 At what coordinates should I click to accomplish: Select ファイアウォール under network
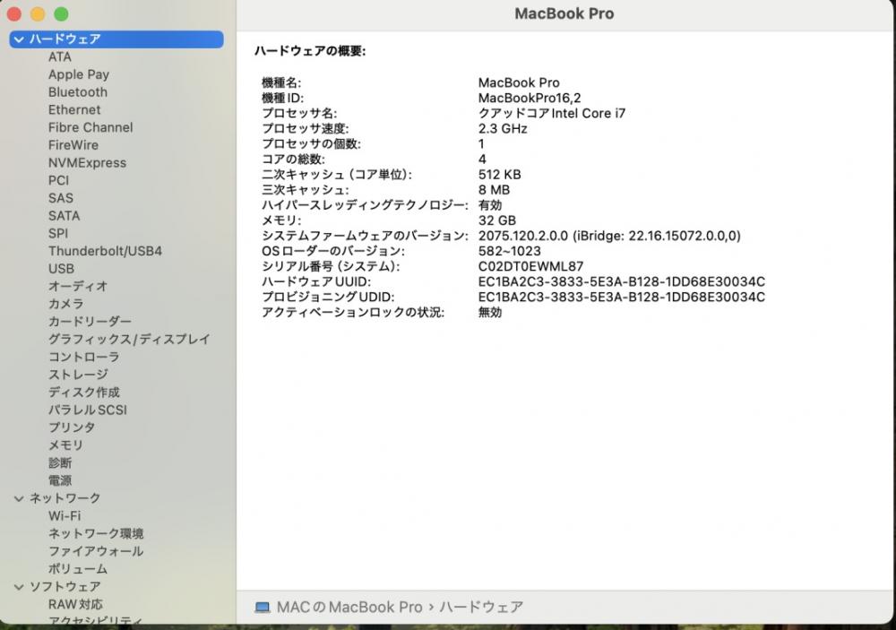(x=96, y=551)
